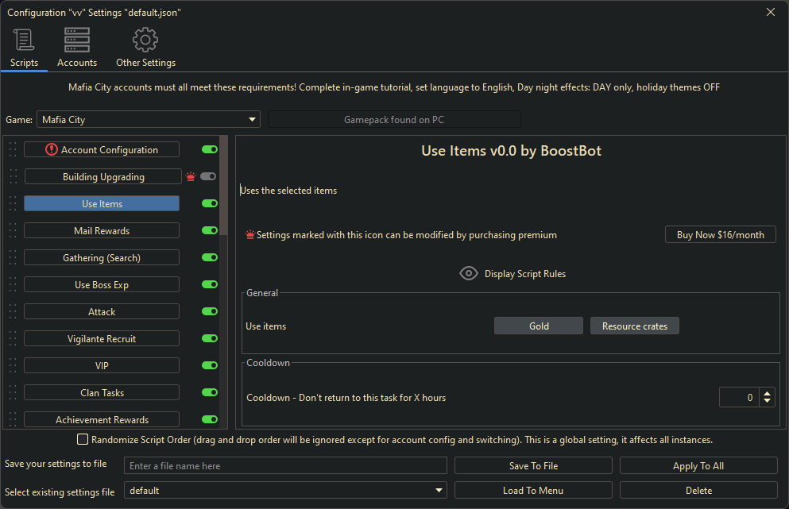Viewport: 789px width, 509px height.
Task: Click drag handle next to Mail Rewards
Action: click(x=13, y=231)
